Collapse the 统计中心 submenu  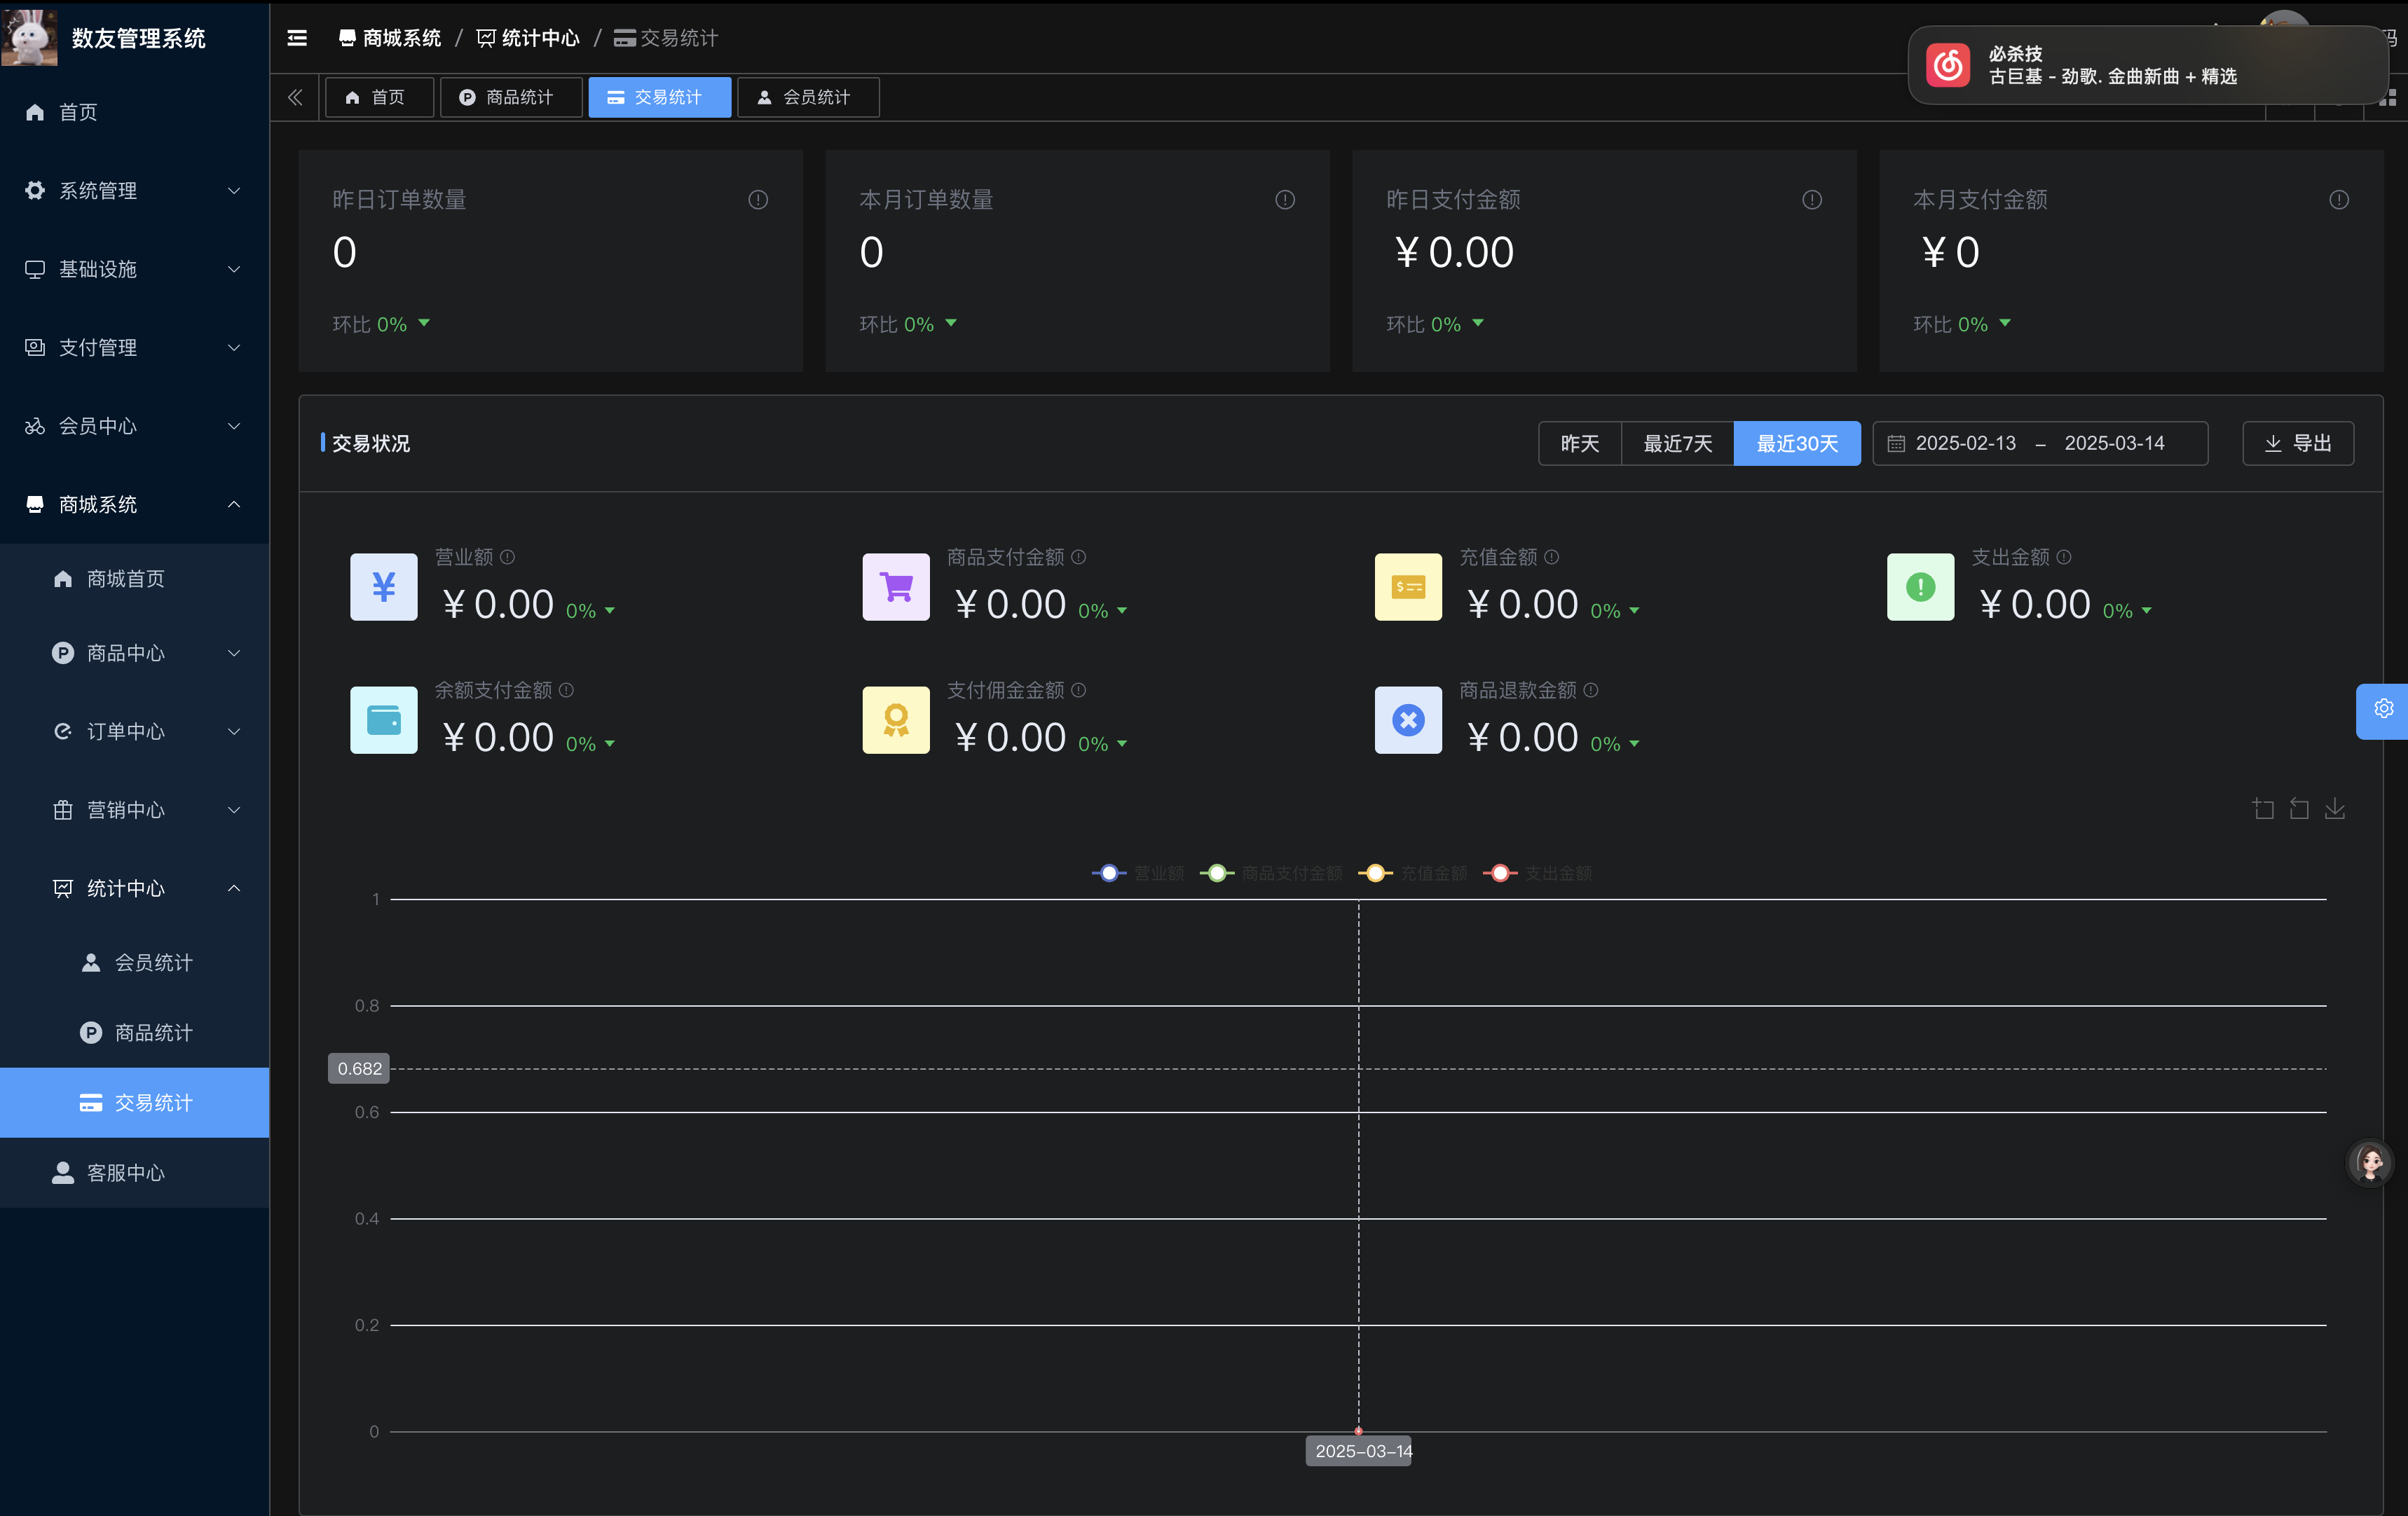click(134, 888)
